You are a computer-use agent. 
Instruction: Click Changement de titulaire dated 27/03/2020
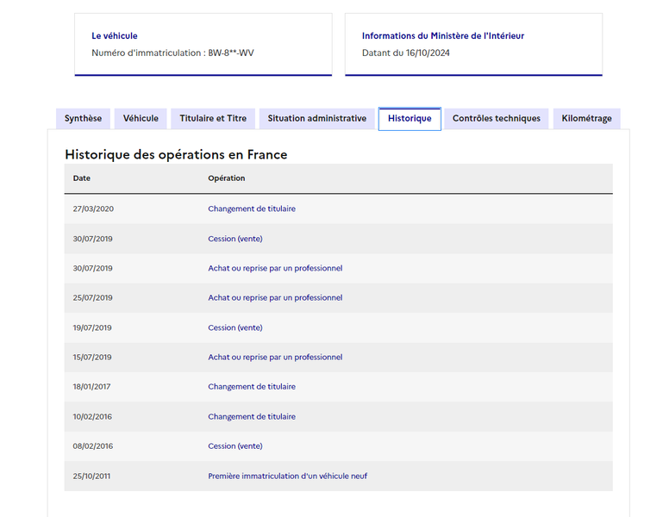point(252,209)
